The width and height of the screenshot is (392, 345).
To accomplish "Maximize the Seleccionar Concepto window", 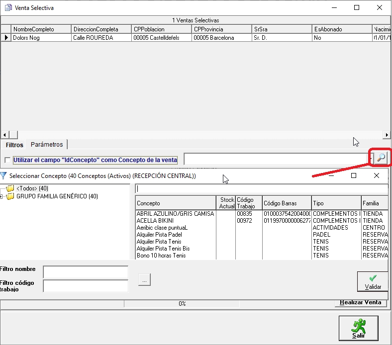I will point(354,175).
